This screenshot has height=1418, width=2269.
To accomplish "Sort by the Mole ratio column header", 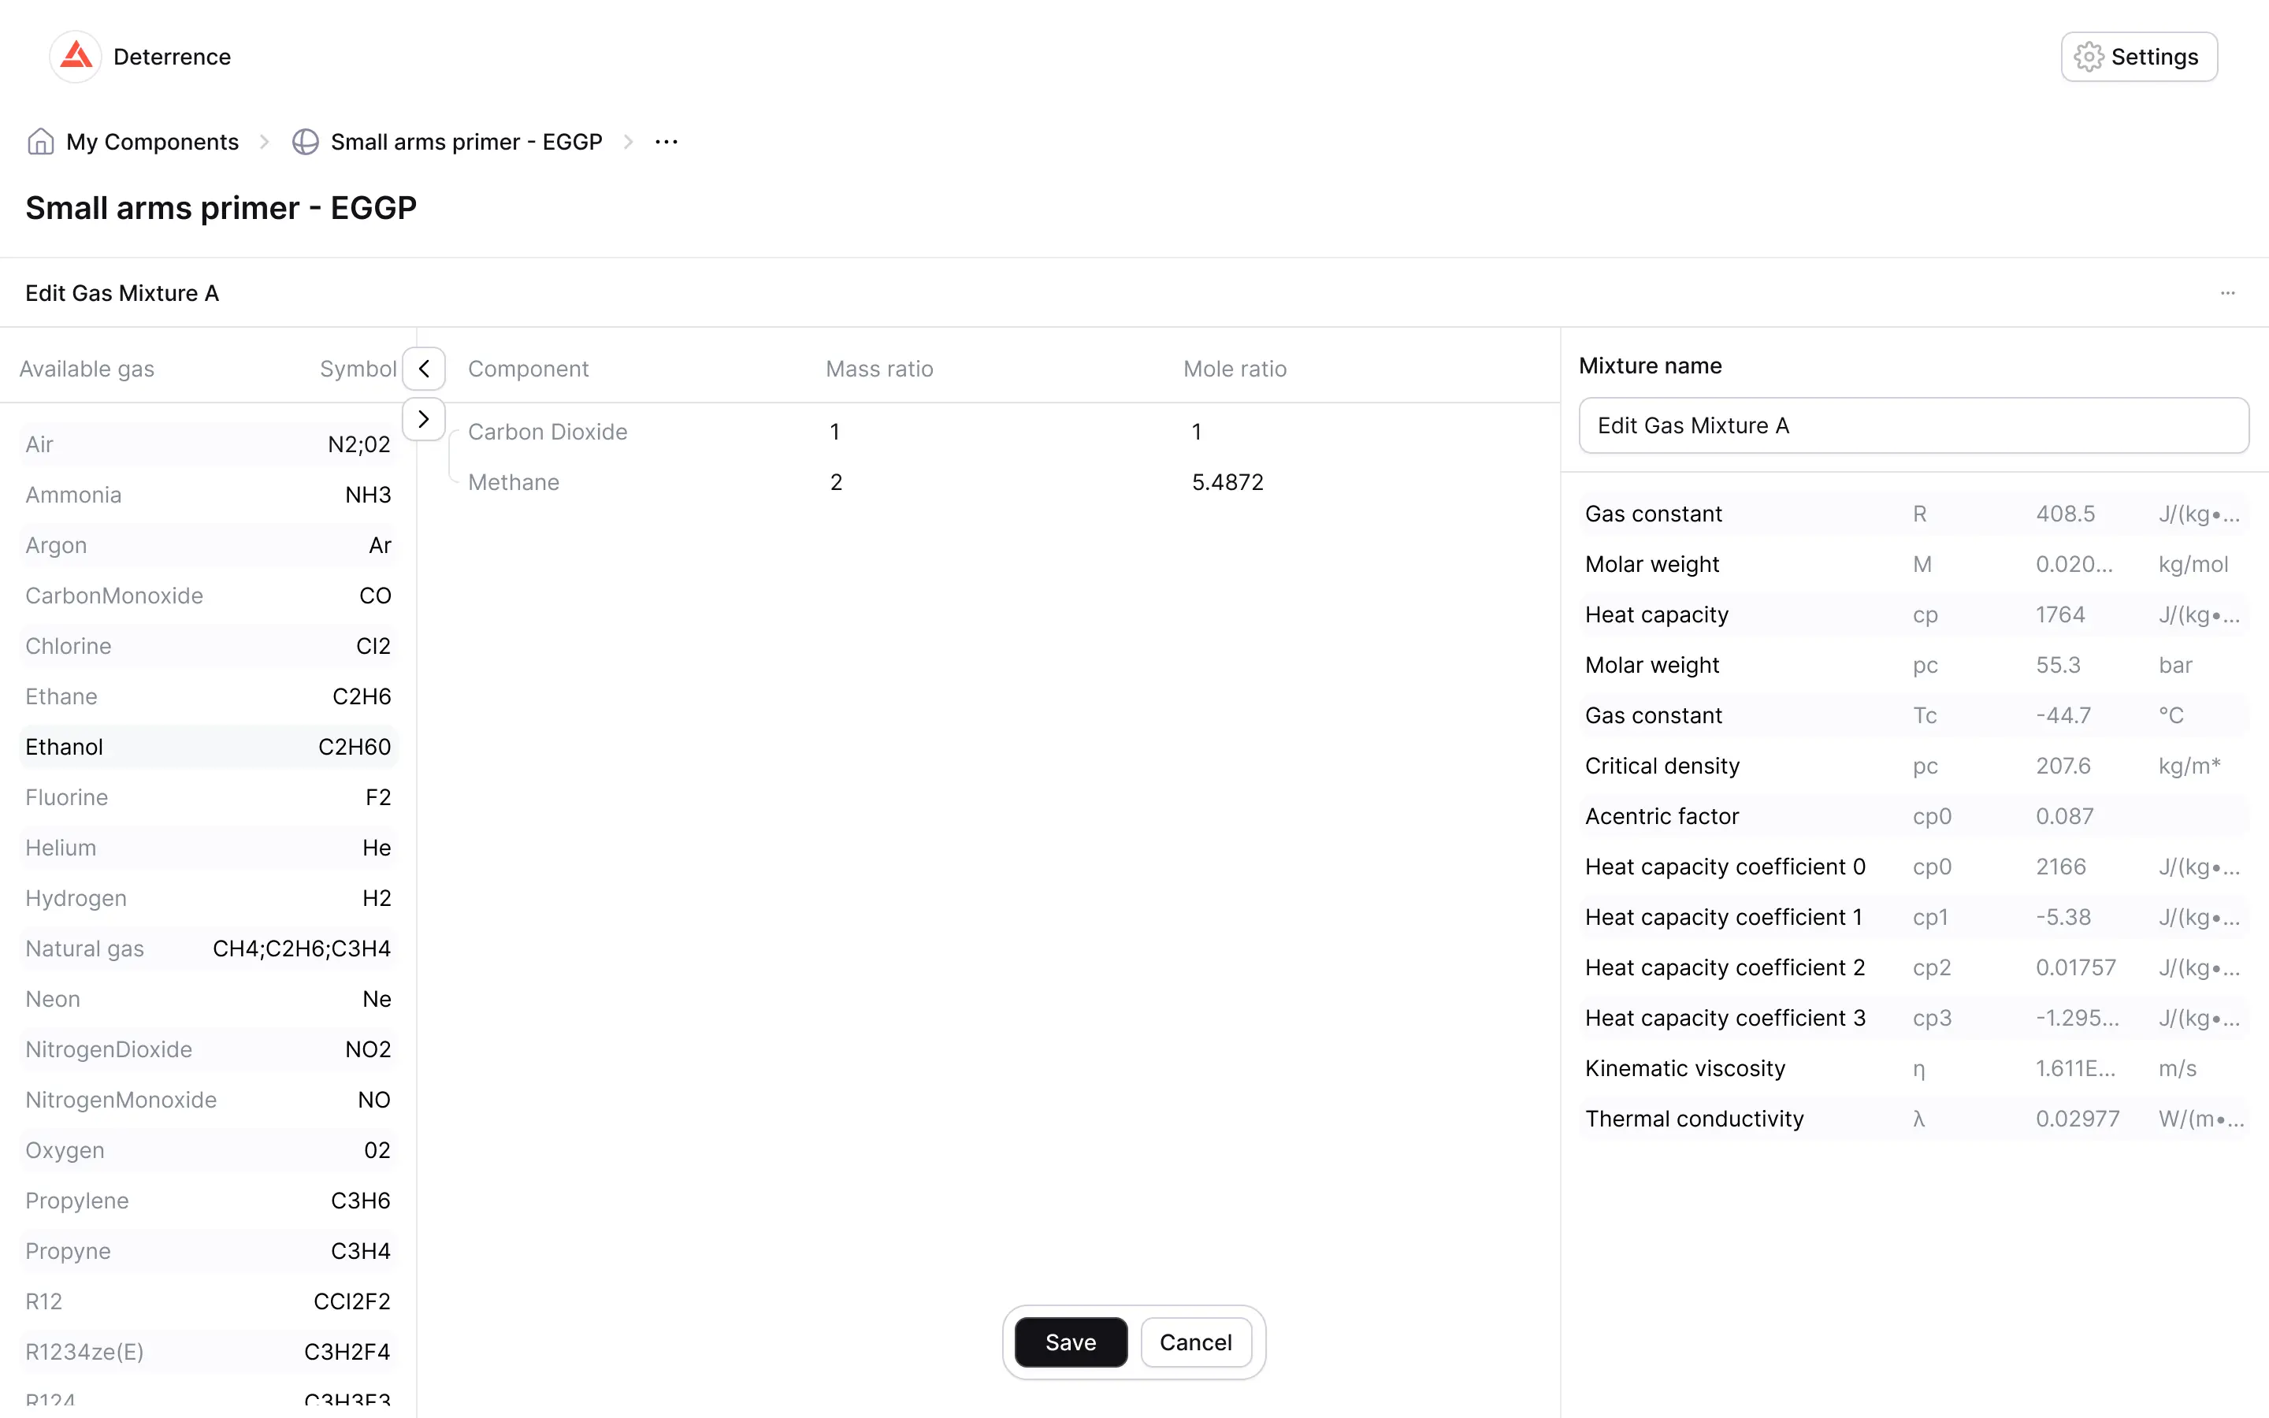I will click(x=1234, y=369).
